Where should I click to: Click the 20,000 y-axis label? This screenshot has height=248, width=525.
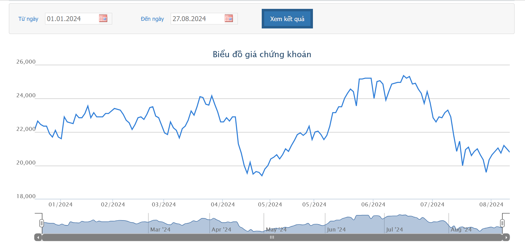[x=26, y=163]
